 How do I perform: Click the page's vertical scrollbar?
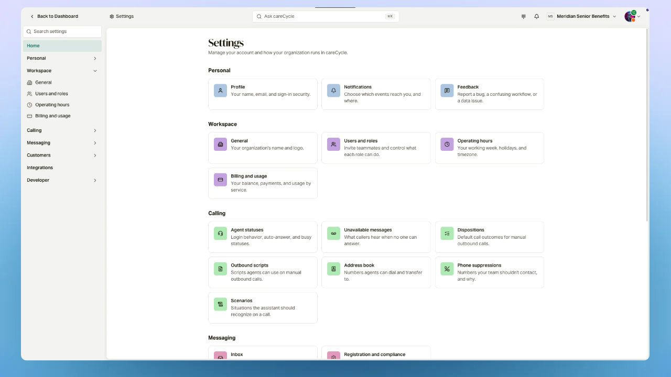tap(648, 126)
